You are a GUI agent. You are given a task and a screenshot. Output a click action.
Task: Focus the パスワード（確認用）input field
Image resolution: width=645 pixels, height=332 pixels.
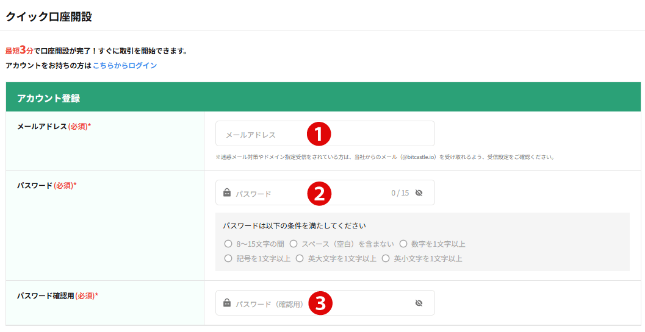click(325, 303)
